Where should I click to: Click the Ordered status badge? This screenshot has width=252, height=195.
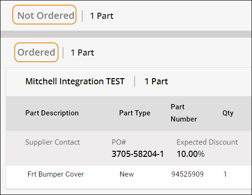click(36, 52)
